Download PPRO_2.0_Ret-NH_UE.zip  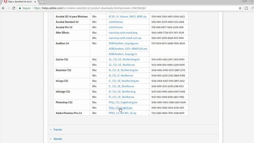pyautogui.click(x=123, y=113)
